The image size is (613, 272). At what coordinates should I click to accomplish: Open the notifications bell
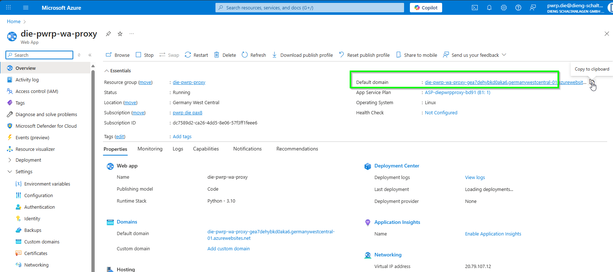489,8
